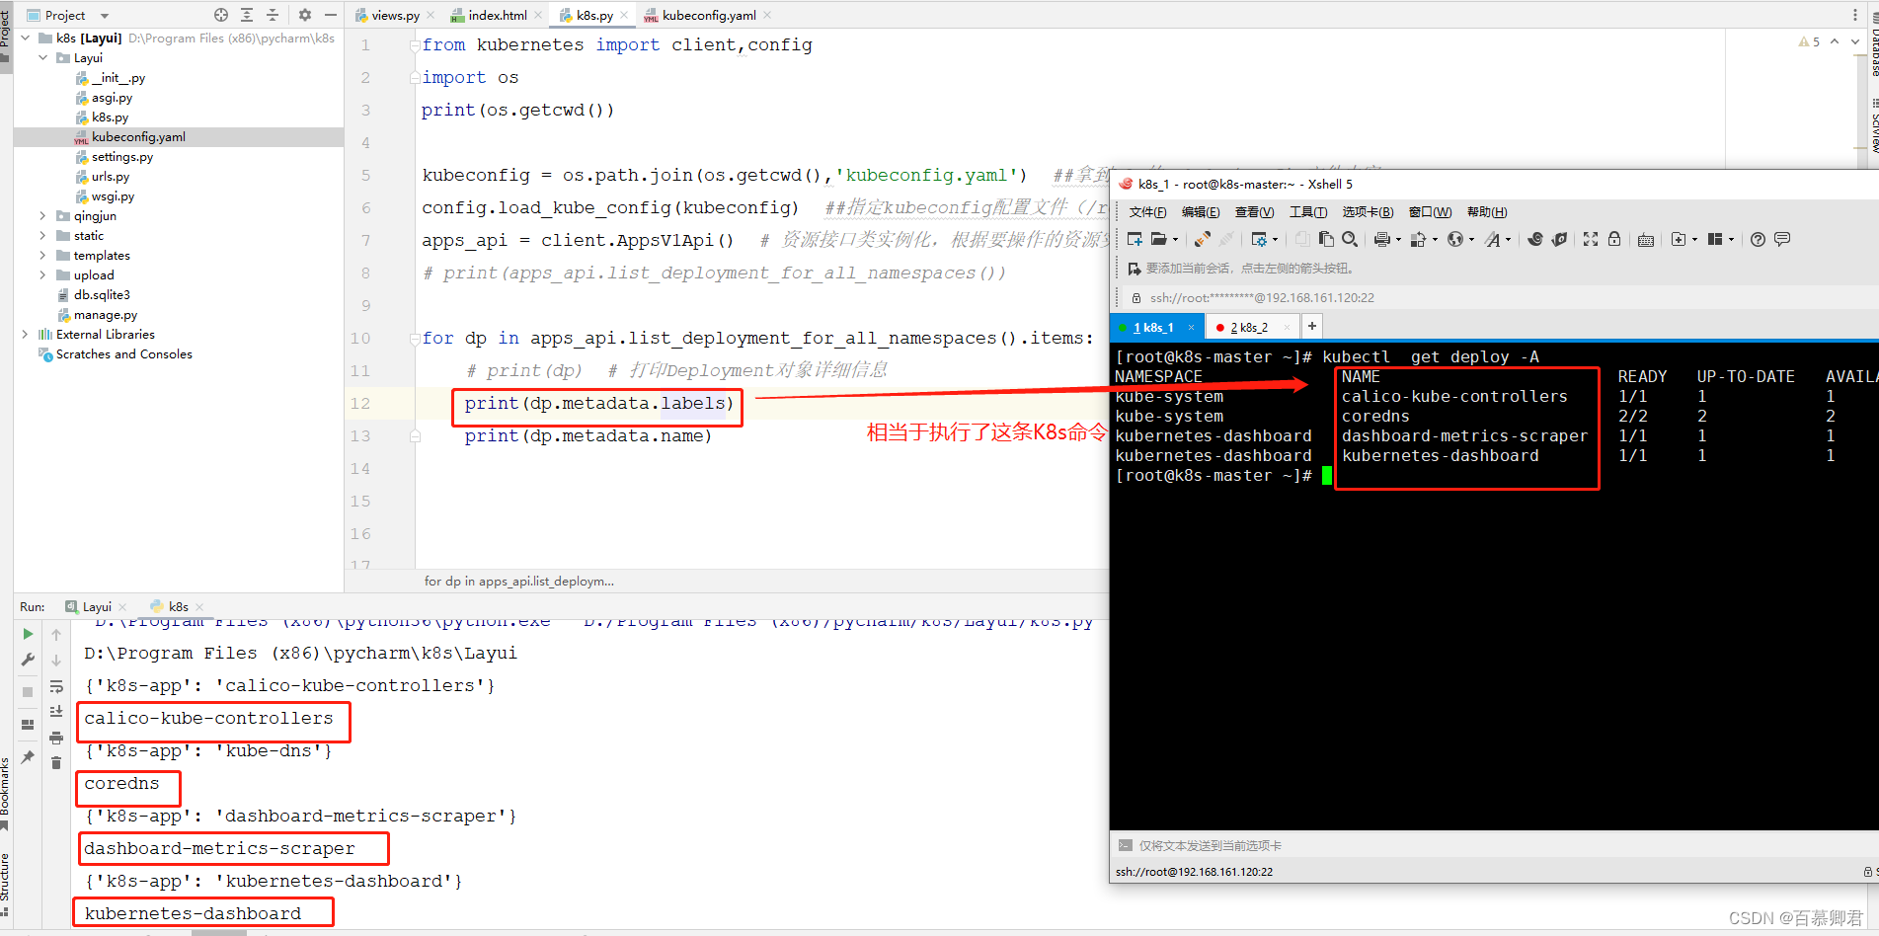Paste clipboard text into the Xshell terminal
The image size is (1879, 936).
pyautogui.click(x=1326, y=238)
